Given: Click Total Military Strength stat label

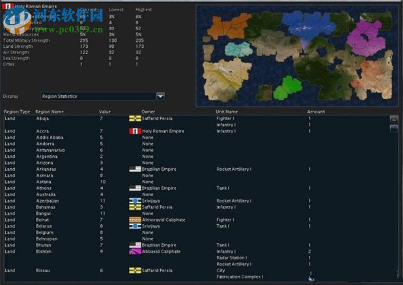Looking at the screenshot, I should 27,41.
